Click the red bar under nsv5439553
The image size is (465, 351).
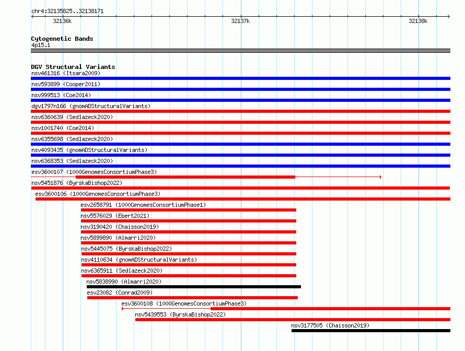(x=293, y=320)
